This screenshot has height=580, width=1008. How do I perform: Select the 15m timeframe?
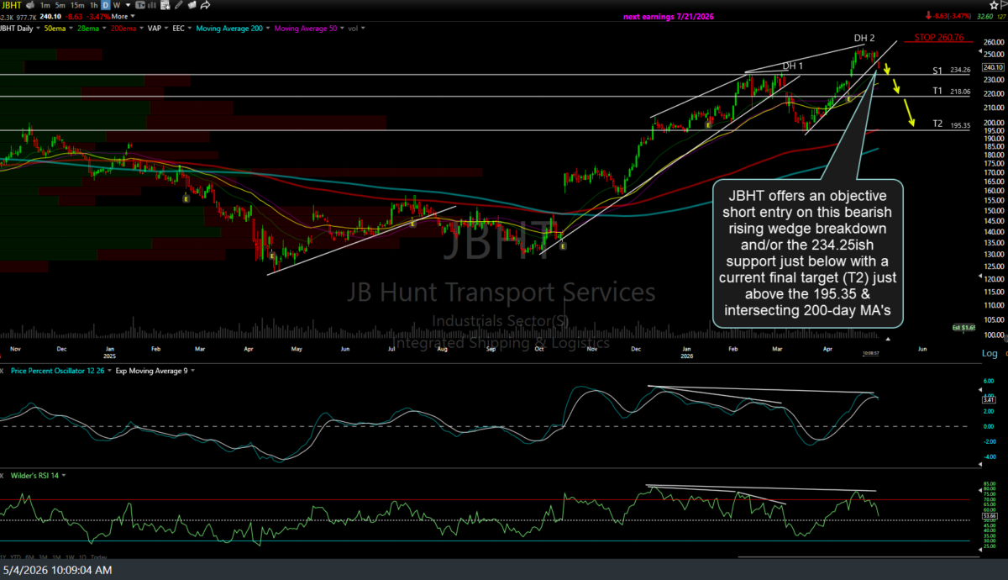click(x=77, y=5)
